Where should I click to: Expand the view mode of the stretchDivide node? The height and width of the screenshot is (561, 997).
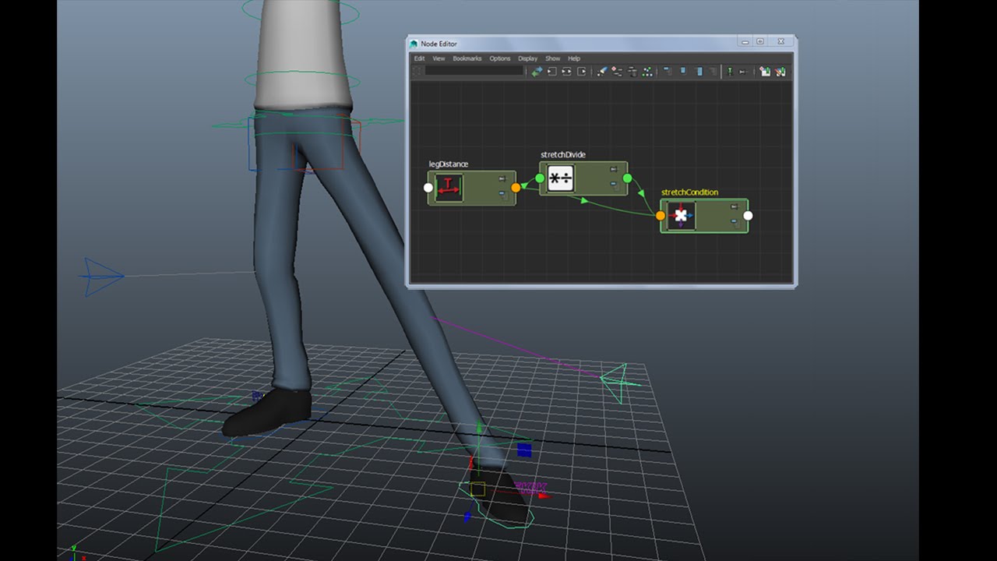[x=614, y=185]
